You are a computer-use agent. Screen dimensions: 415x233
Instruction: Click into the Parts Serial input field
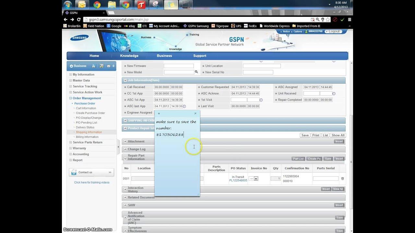(x=326, y=179)
